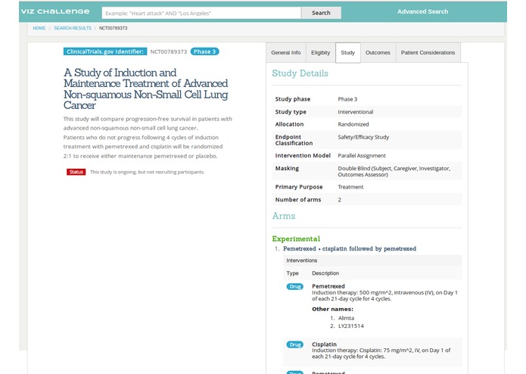526x374 pixels.
Task: Click the Arms heading
Action: pyautogui.click(x=284, y=216)
